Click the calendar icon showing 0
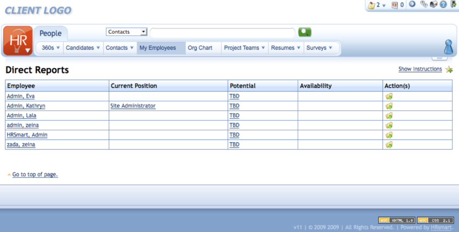The height and width of the screenshot is (232, 459). (x=395, y=5)
